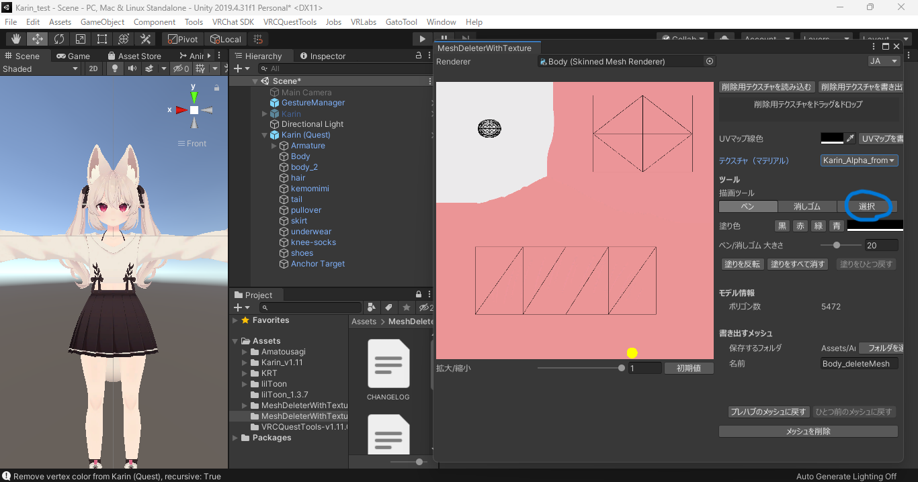Select the Scale tool
The width and height of the screenshot is (918, 482).
pyautogui.click(x=80, y=39)
